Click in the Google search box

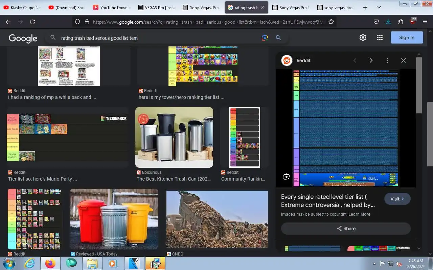pyautogui.click(x=159, y=38)
